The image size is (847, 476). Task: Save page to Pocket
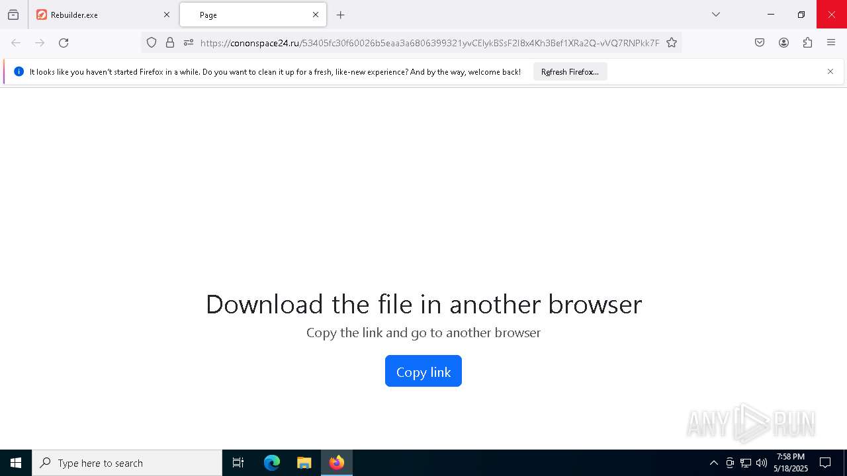tap(760, 43)
